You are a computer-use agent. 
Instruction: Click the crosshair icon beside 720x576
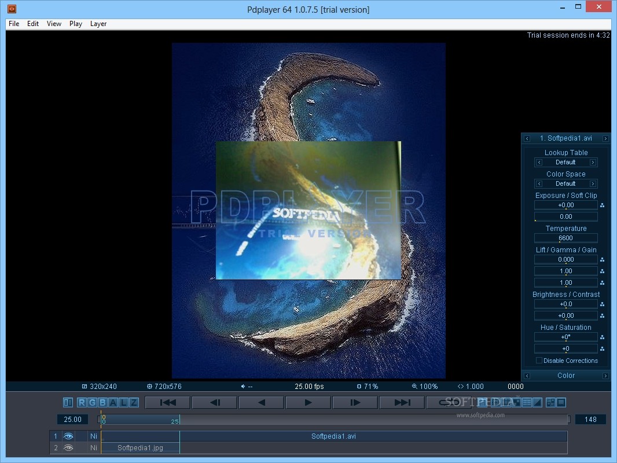(x=149, y=386)
